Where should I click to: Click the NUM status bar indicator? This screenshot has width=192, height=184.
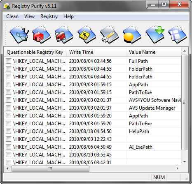click(x=159, y=177)
